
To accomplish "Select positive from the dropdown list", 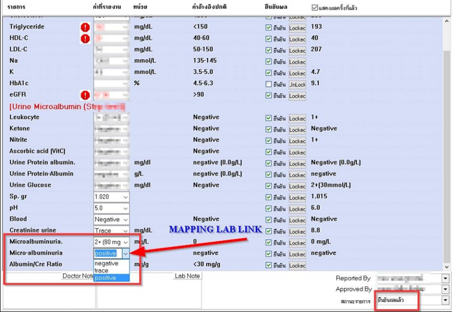I will point(111,278).
